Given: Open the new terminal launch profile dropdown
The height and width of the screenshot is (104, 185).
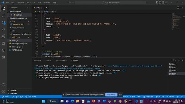Looking at the screenshot, I should coord(176,60).
